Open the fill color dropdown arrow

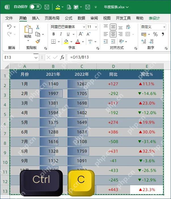(x=71, y=42)
